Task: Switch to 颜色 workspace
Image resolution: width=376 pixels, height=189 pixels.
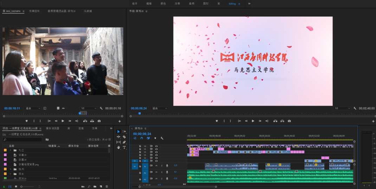Action: [163, 3]
